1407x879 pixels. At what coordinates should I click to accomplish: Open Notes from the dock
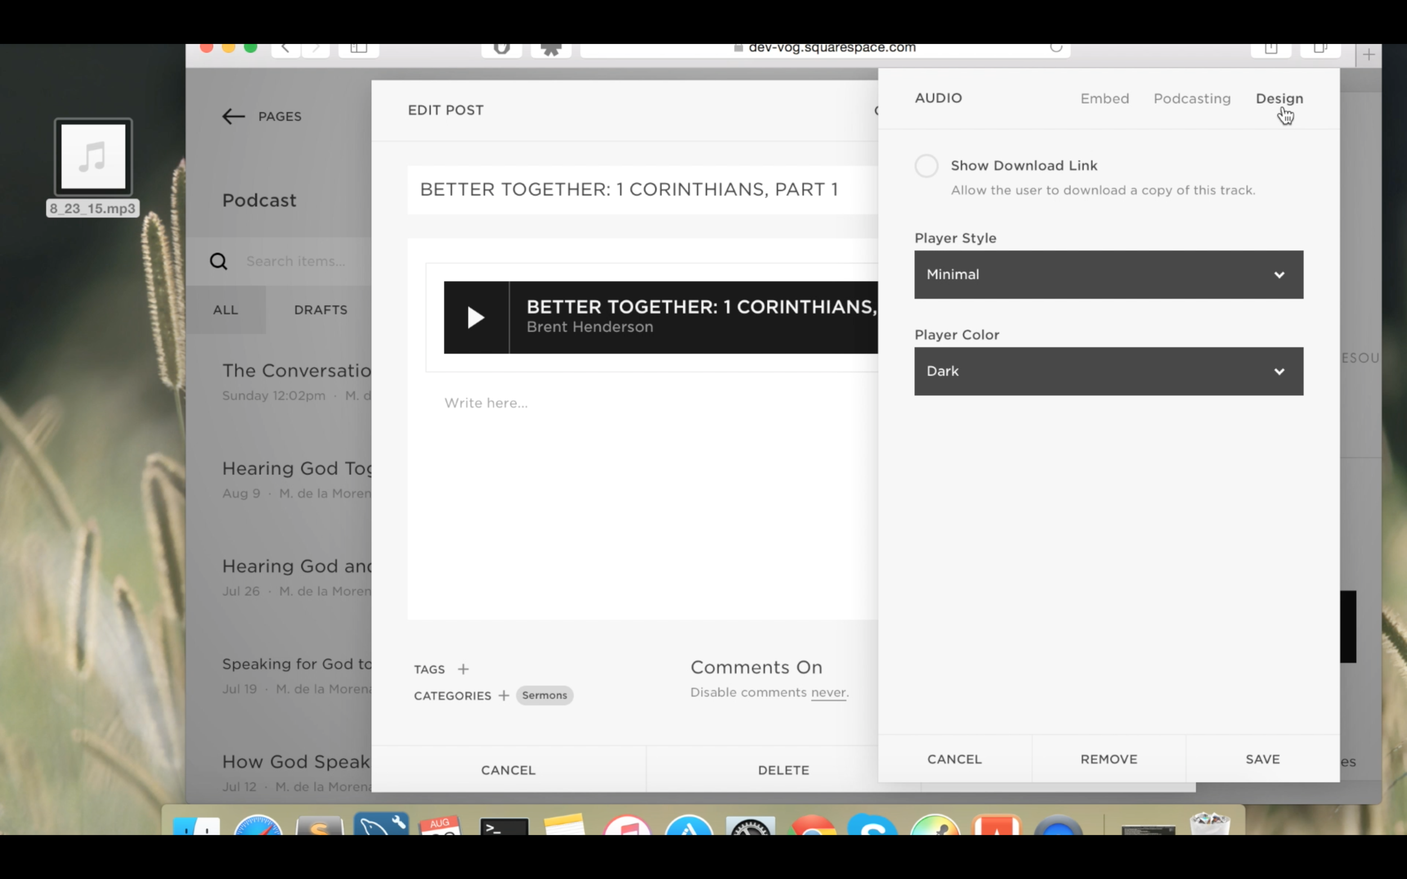(564, 826)
